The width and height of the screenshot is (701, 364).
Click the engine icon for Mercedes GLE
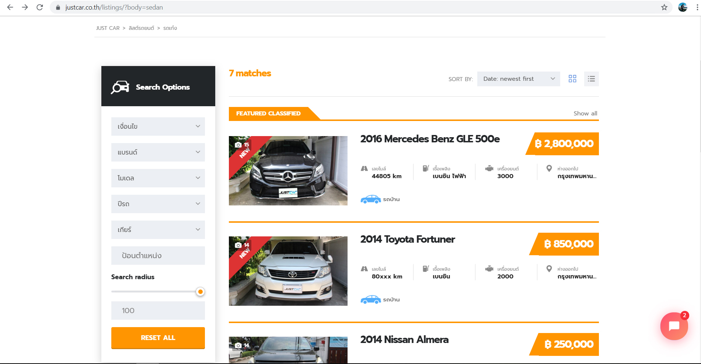pos(489,169)
